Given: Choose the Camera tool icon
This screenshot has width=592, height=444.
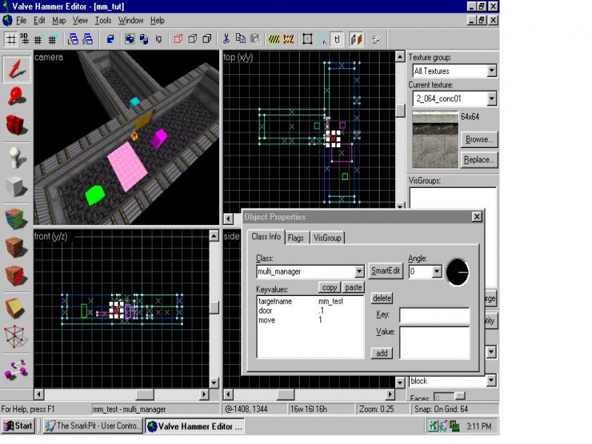Looking at the screenshot, I should pos(16,124).
